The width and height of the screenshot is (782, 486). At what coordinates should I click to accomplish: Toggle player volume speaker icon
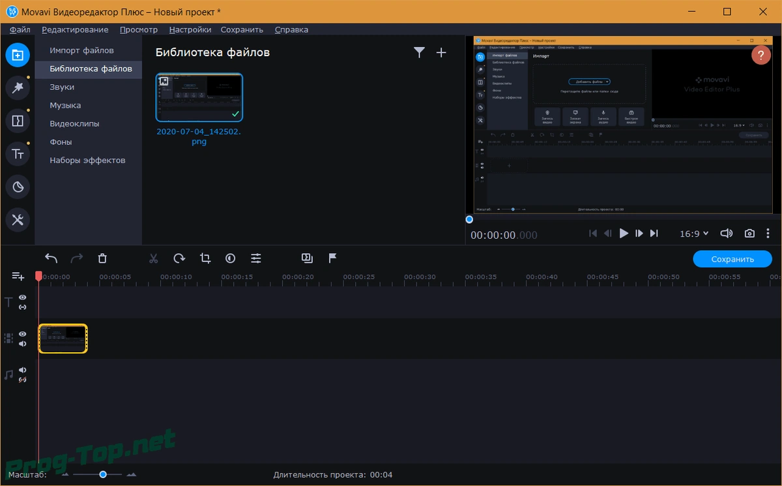coord(726,234)
